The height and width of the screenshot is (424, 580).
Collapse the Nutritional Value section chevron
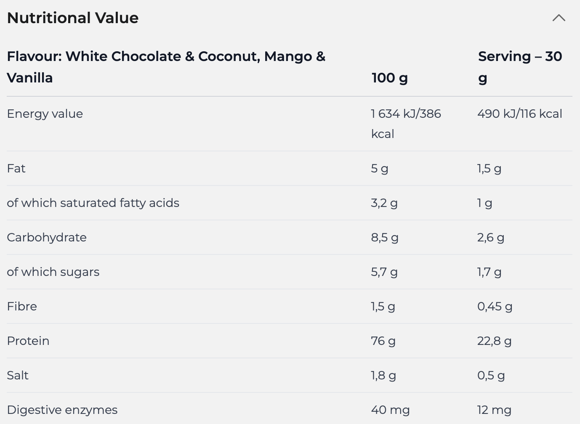pyautogui.click(x=559, y=18)
